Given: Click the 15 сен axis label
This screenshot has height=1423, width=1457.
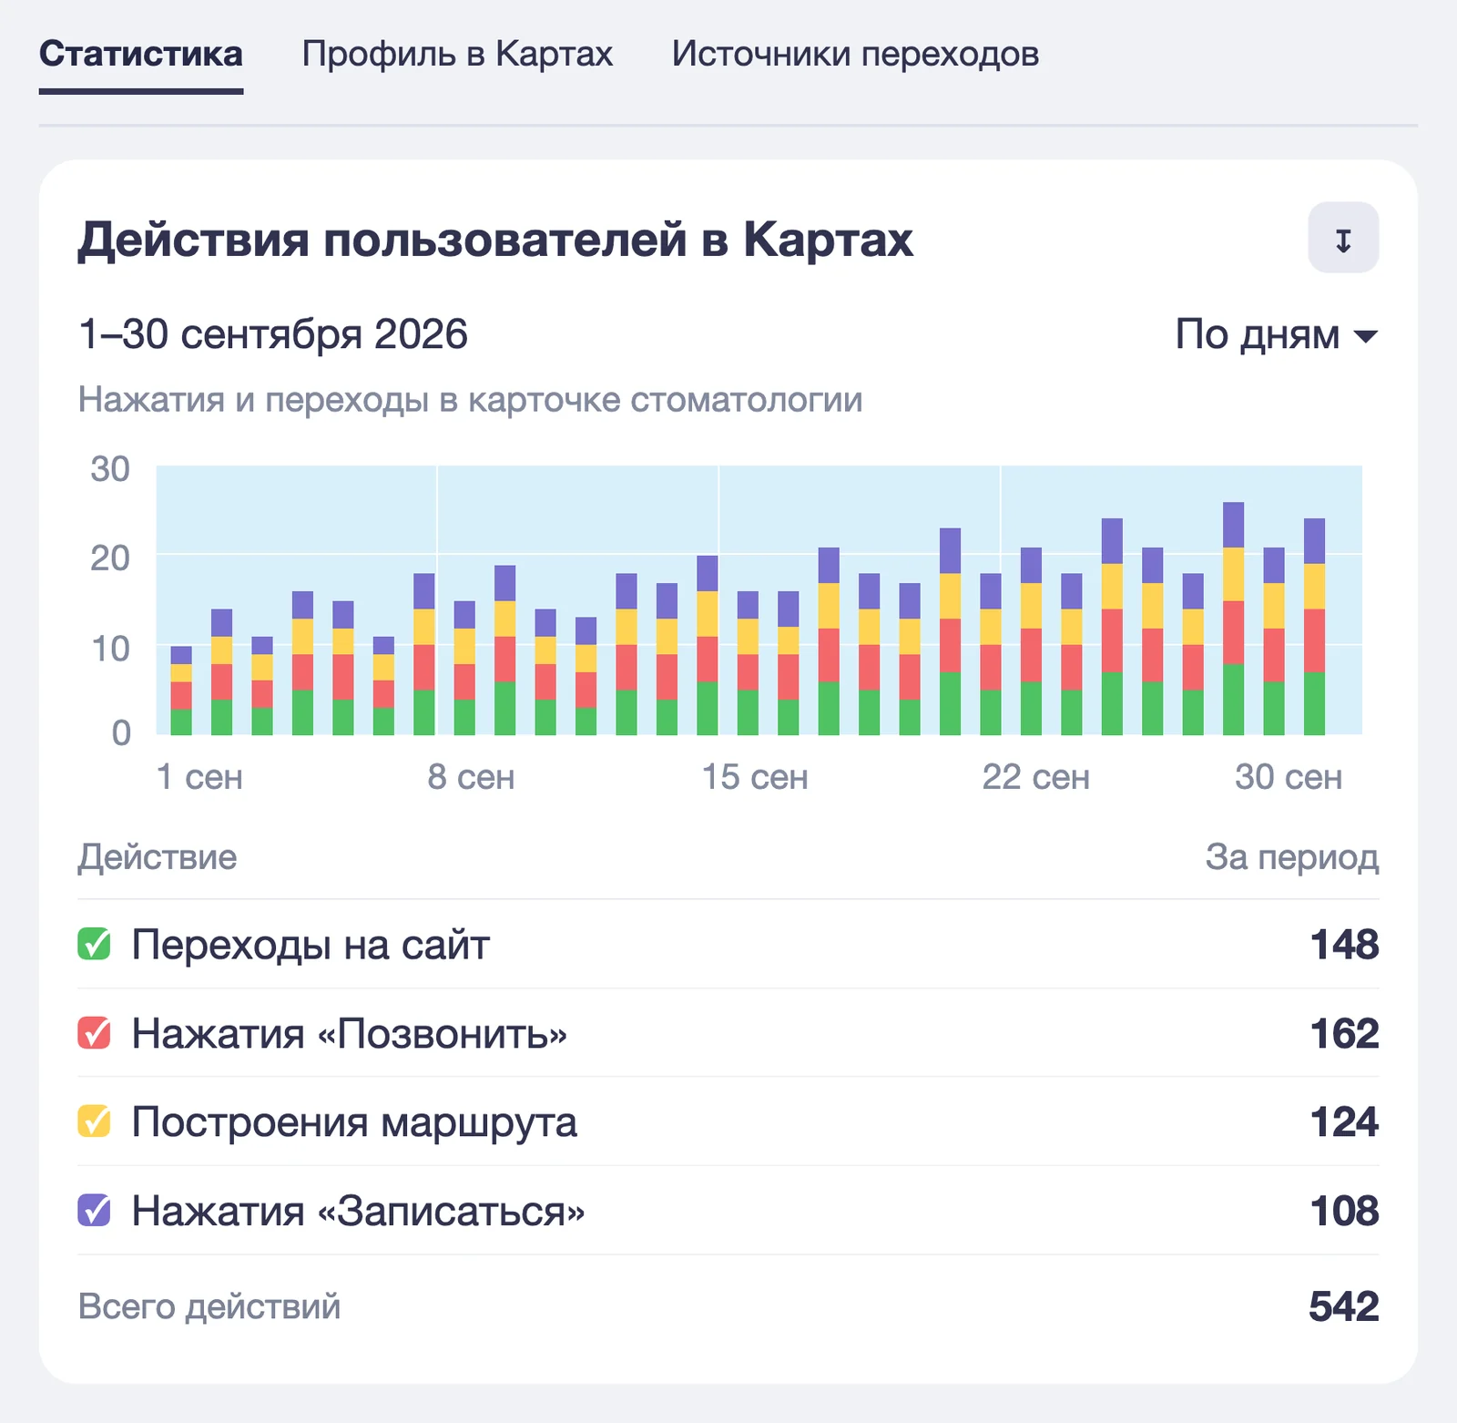Looking at the screenshot, I should pos(755,777).
